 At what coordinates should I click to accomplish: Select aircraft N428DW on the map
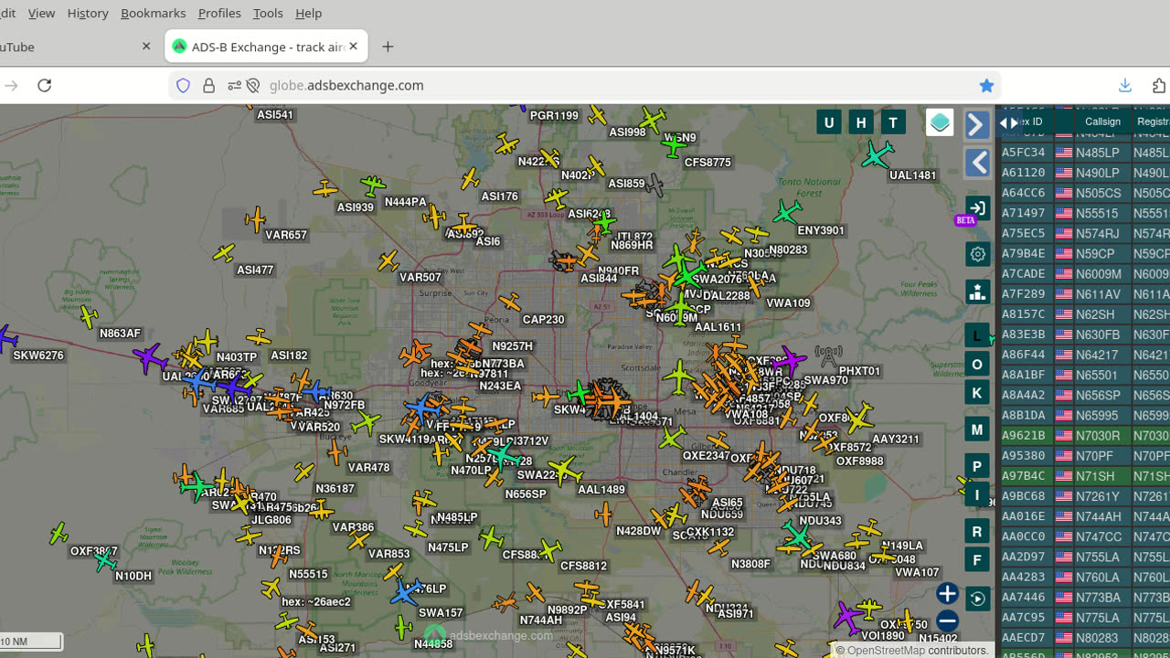pos(603,515)
